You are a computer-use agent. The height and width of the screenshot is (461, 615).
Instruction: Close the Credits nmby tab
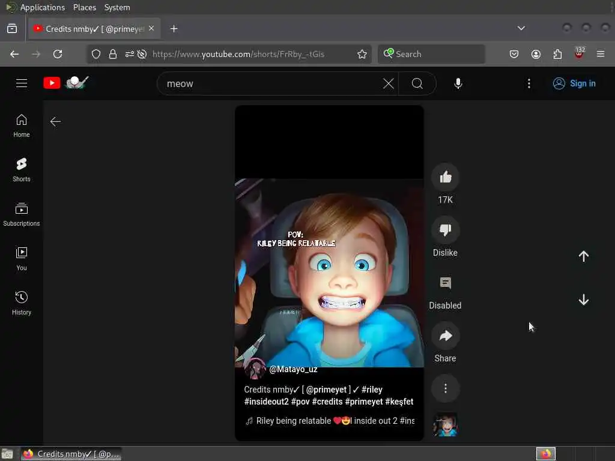pos(151,29)
